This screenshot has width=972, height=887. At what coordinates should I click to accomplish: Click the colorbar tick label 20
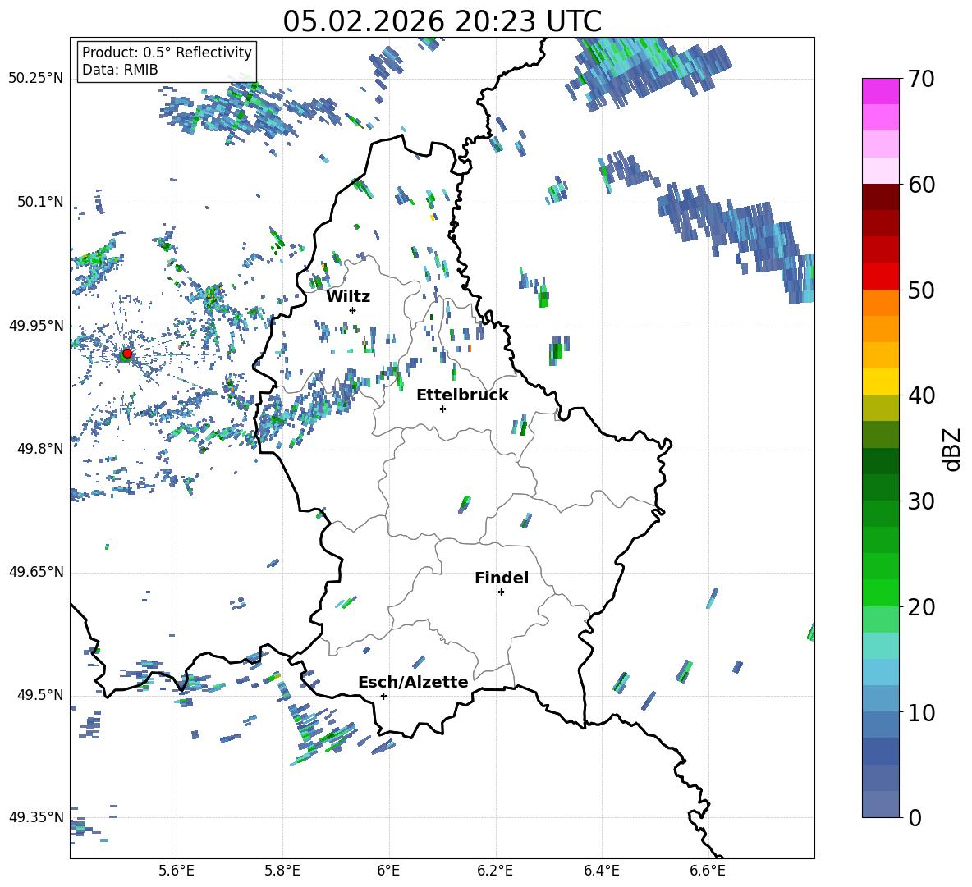(920, 607)
